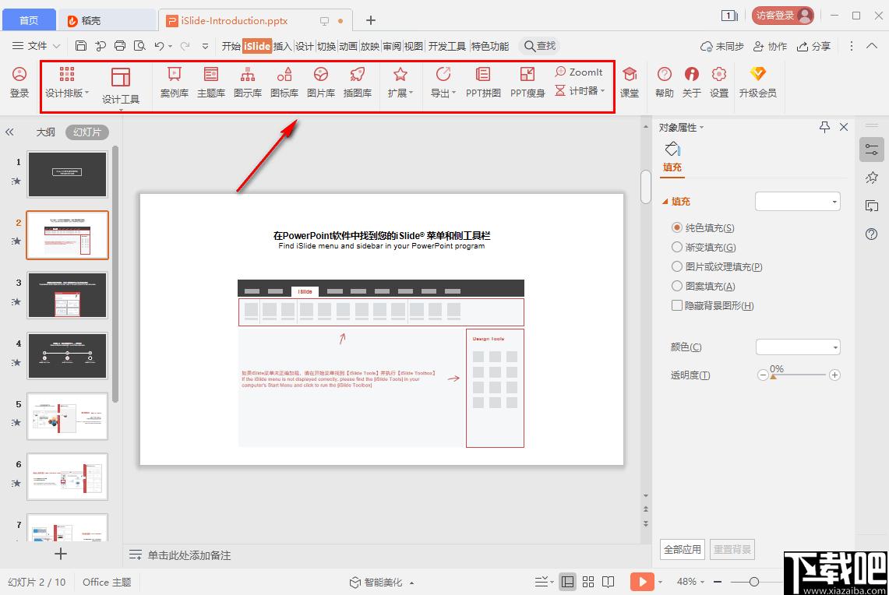
Task: Click the 透明度 transparency slider
Action: tap(799, 375)
